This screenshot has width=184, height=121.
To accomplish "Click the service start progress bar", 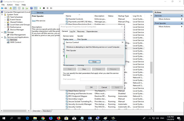I will pos(95,56).
